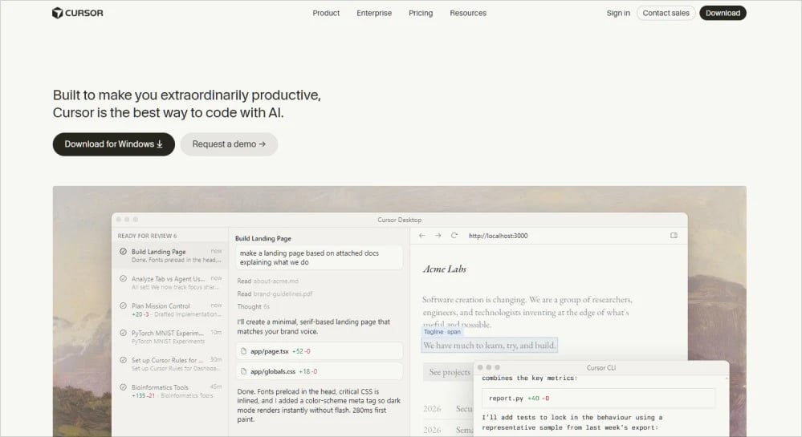Click the 'Build Landing Page' chat title

coord(263,239)
